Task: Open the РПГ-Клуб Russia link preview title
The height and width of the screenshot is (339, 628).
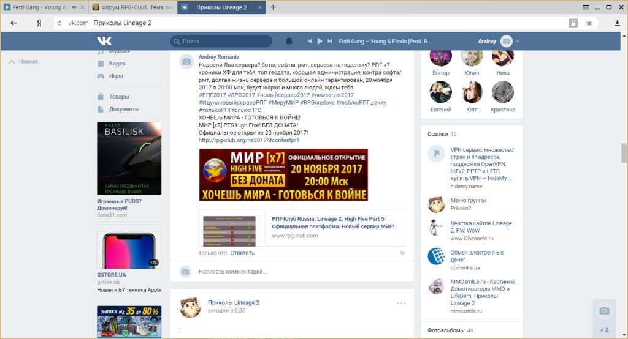Action: coord(333,223)
